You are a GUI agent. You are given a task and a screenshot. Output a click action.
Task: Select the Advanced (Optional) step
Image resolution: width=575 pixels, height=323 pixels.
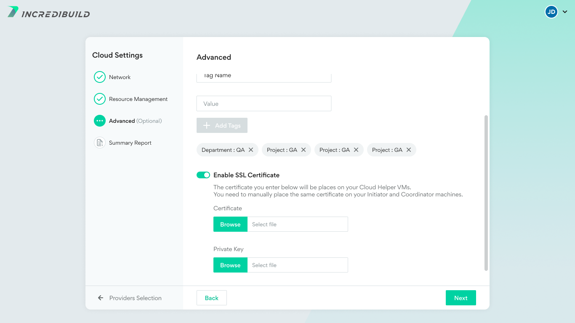[x=135, y=121]
